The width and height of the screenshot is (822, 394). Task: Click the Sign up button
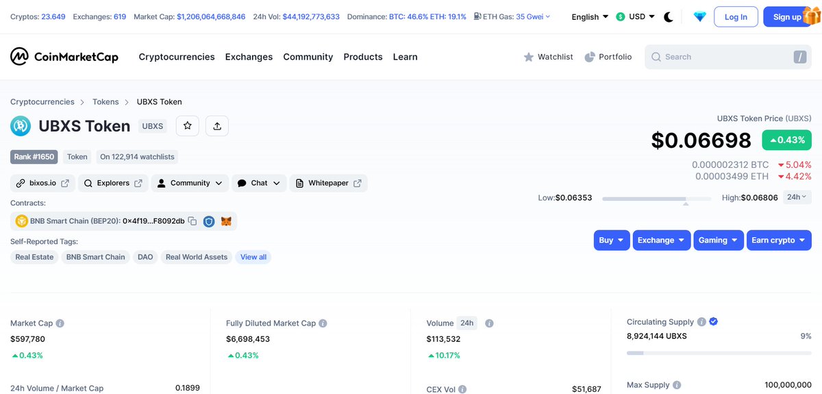coord(787,16)
